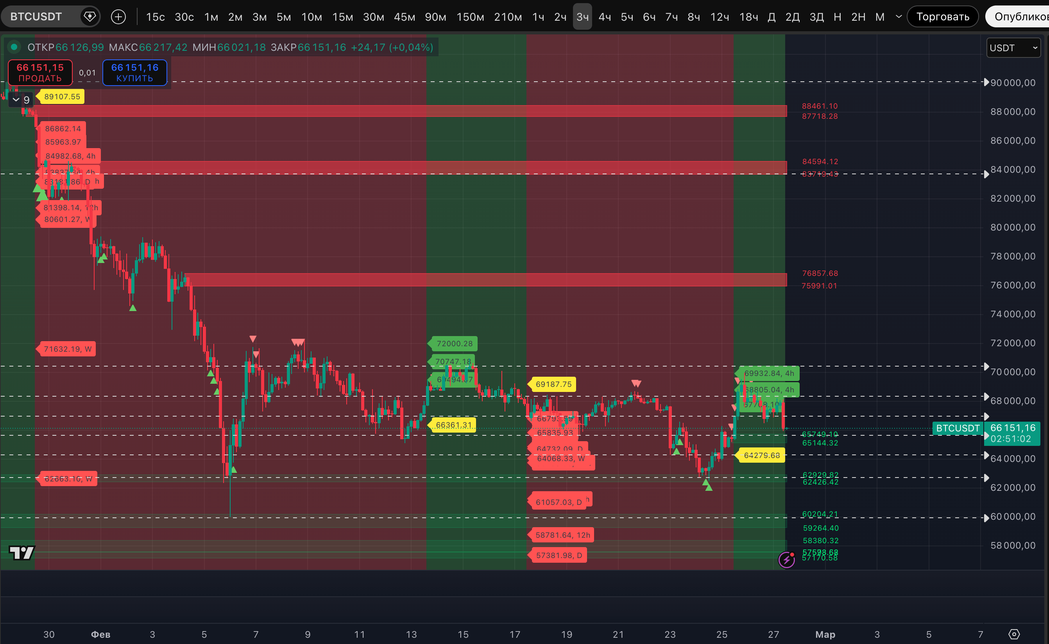1049x644 pixels.
Task: Click the Торговать button
Action: pos(943,17)
